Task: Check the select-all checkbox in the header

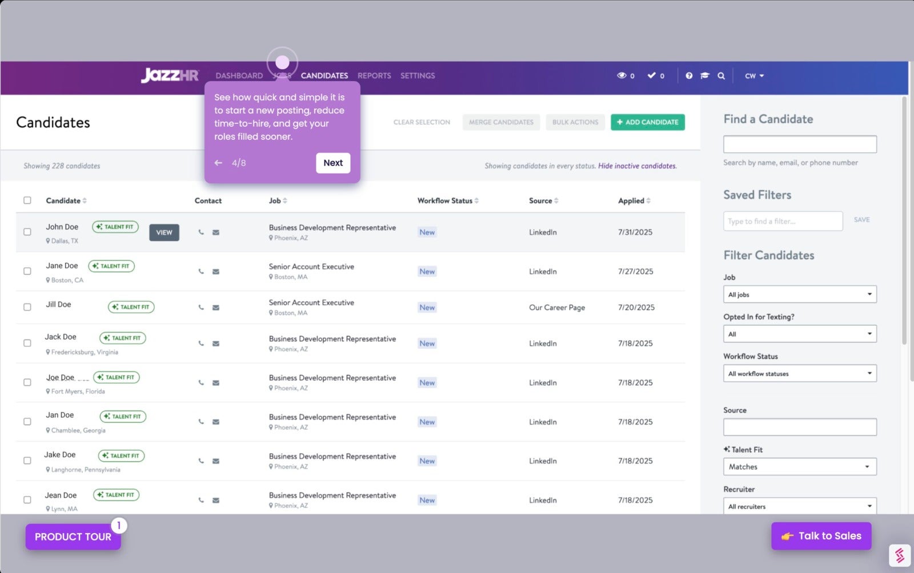Action: click(x=27, y=200)
